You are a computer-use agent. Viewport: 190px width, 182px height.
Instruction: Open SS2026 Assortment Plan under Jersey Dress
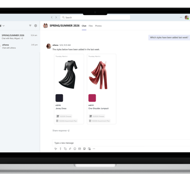coord(67,121)
